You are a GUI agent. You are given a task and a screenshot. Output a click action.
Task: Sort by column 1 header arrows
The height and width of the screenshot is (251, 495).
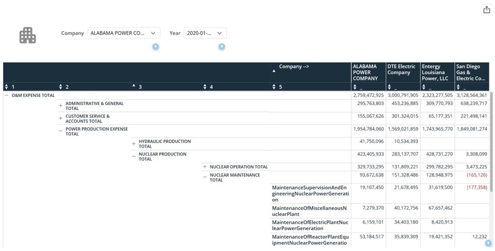[7, 87]
